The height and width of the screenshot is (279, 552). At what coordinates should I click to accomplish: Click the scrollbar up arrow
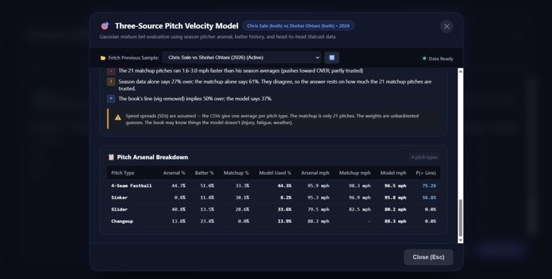[460, 71]
